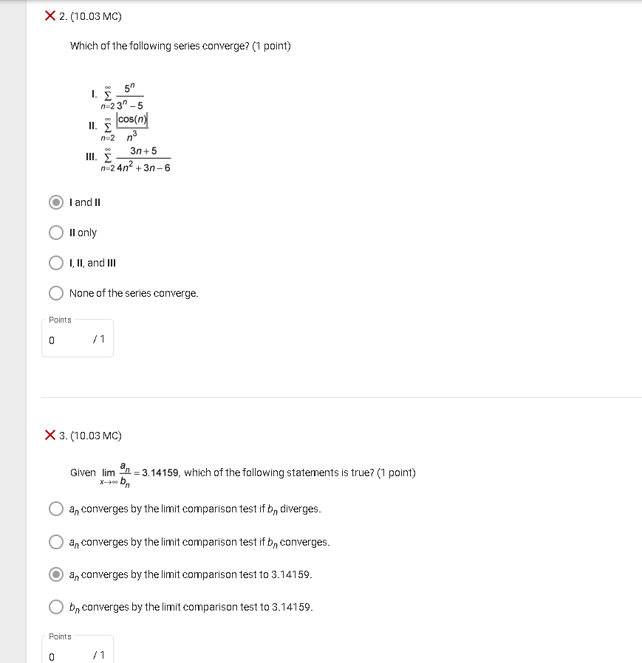This screenshot has width=642, height=663.
Task: Select 'an converges if bn converges' option
Action: (x=55, y=541)
